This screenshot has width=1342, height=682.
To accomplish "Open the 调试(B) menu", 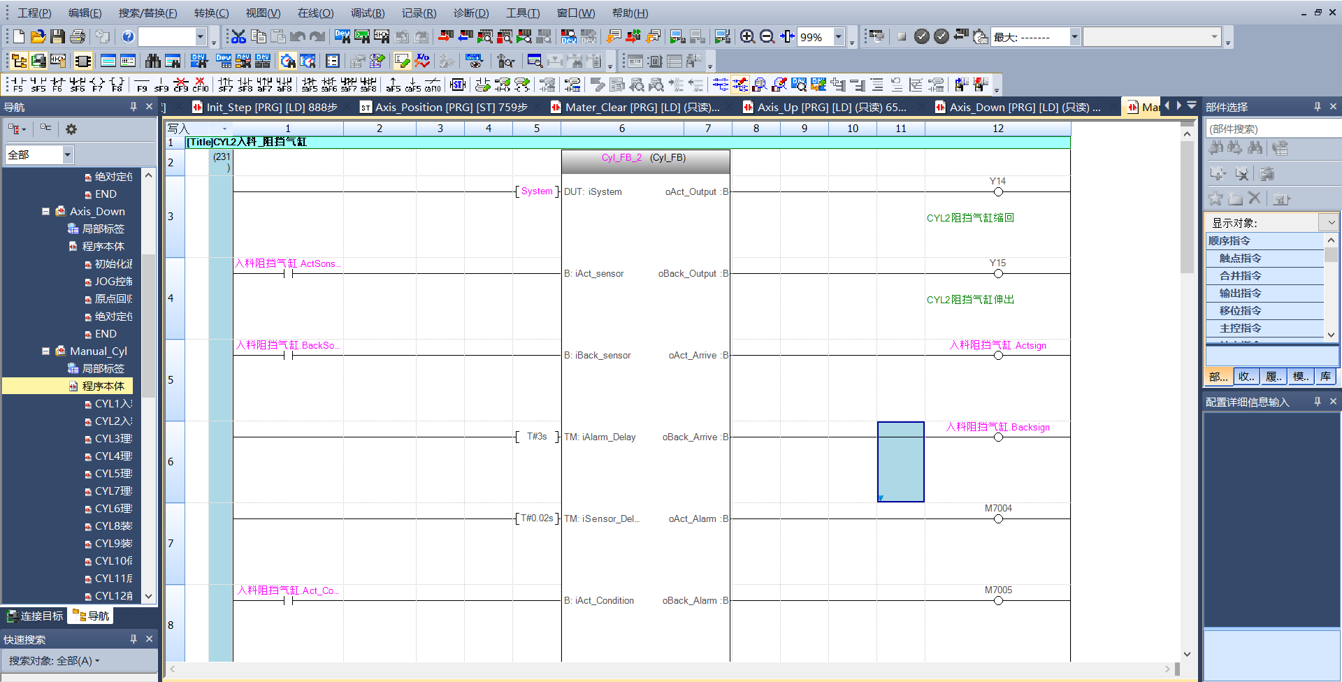I will coord(367,13).
